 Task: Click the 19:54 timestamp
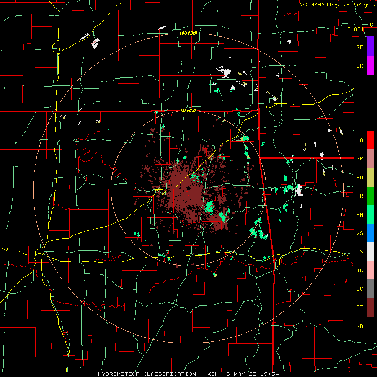269,374
